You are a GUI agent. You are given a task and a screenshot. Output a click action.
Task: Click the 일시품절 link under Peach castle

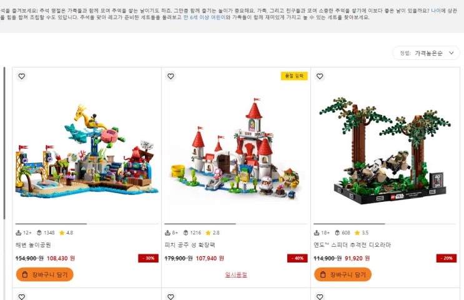pos(236,274)
